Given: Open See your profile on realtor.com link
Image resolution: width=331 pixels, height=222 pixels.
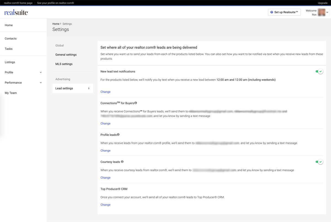Looking at the screenshot, I should tap(55, 3).
